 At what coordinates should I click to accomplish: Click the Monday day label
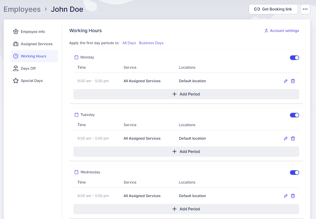[x=87, y=57]
